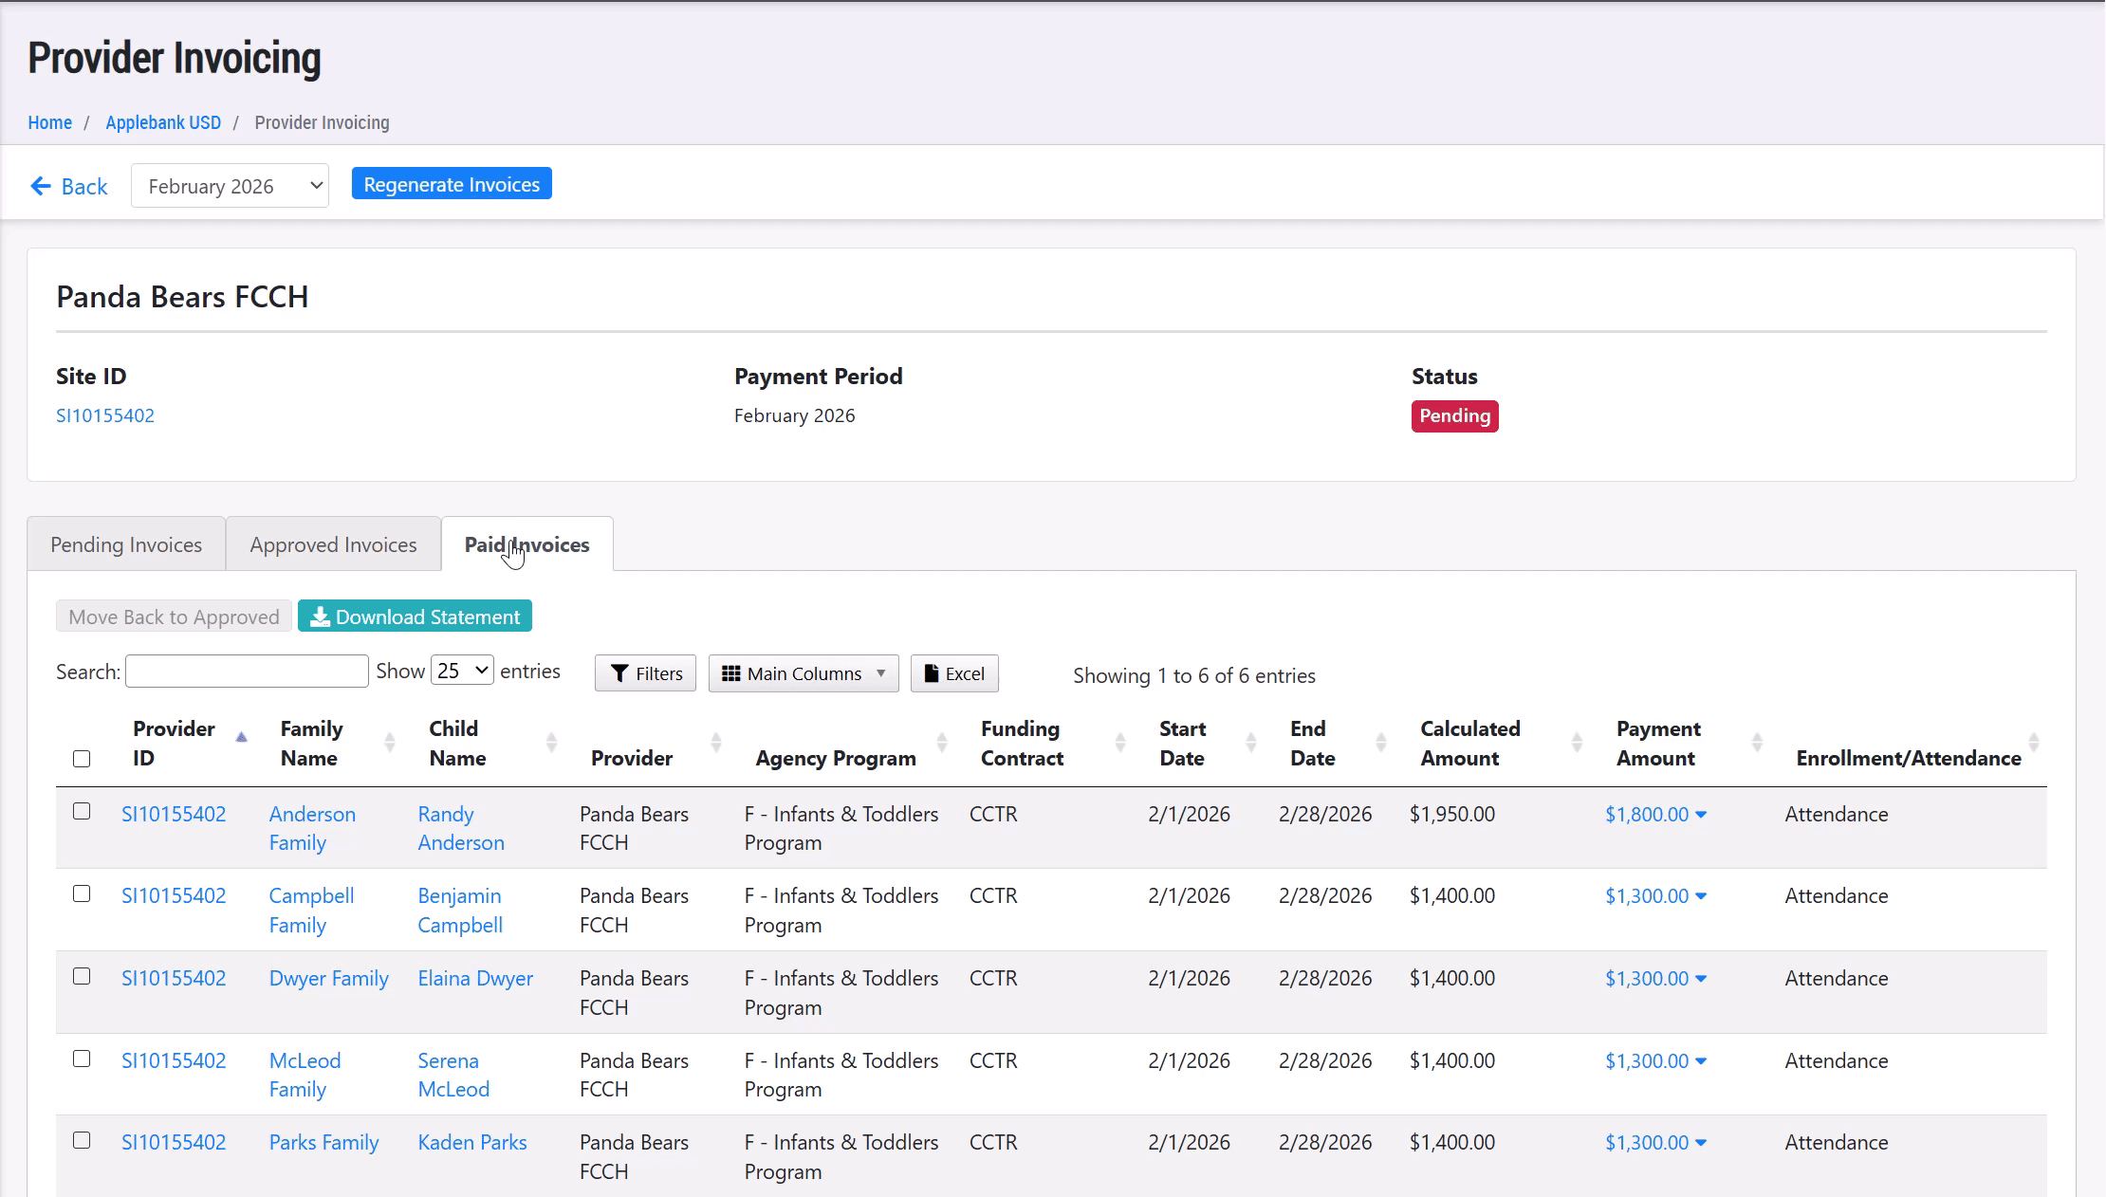Click the Filters funnel icon button
This screenshot has height=1197, width=2106.
coord(620,673)
